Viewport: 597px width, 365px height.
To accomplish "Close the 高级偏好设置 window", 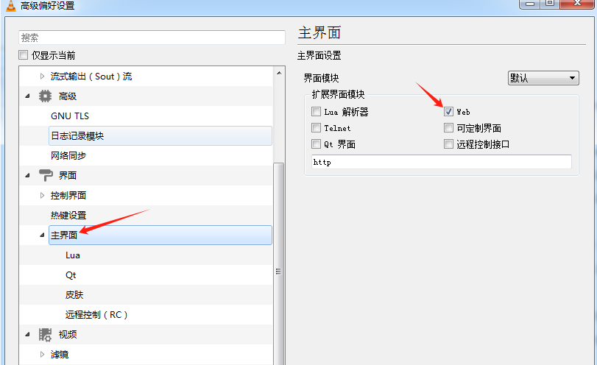I will tap(577, 4).
